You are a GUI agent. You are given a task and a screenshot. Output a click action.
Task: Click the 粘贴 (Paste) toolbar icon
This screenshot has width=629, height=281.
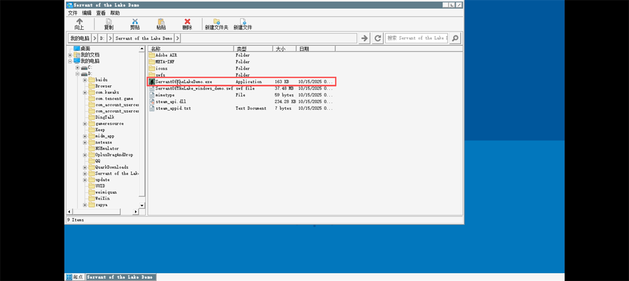161,21
